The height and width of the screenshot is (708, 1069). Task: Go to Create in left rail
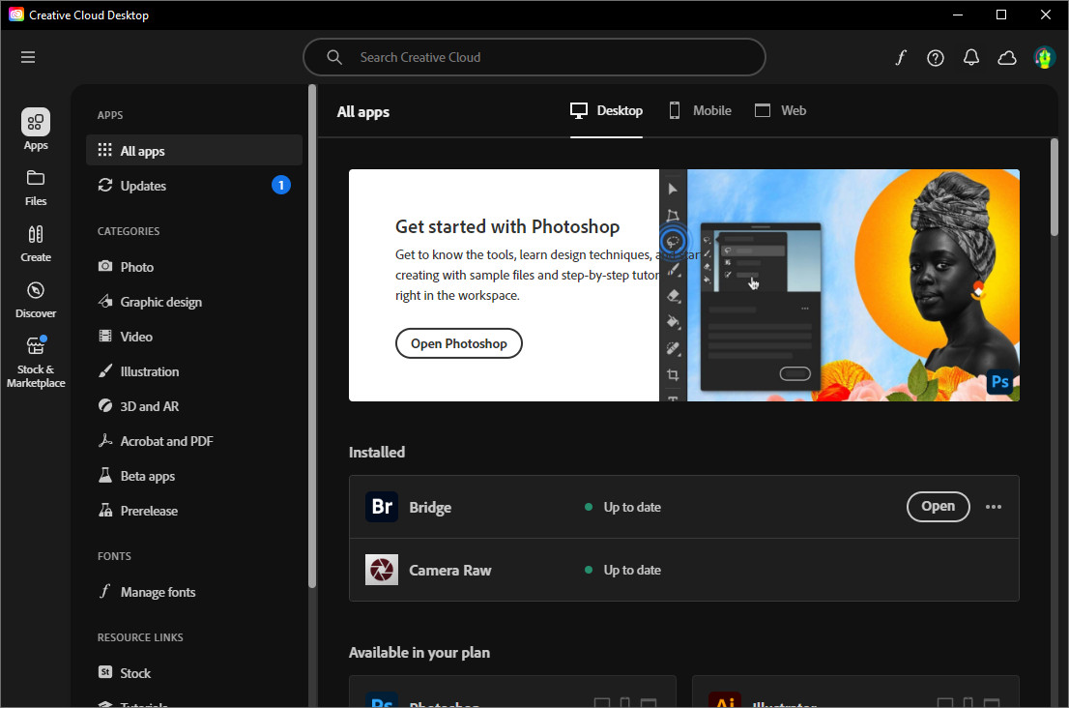(x=36, y=244)
